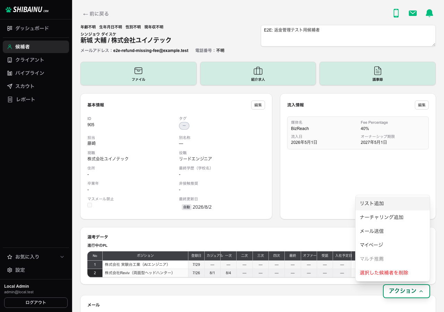
Task: Open パイプライン in the sidebar
Action: [36, 73]
